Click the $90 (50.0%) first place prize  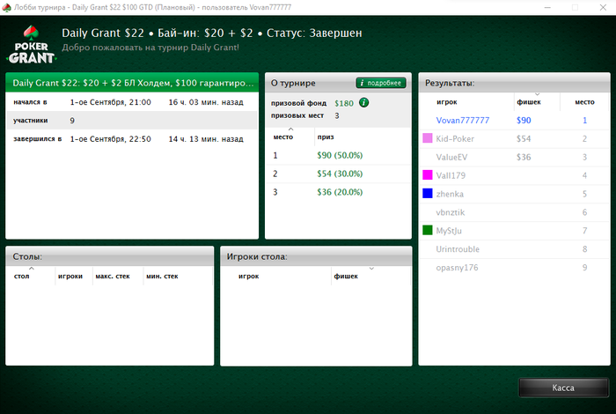click(x=340, y=155)
